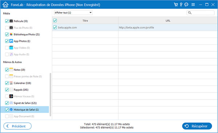Uncheck App Photos (1) checkbox

[7, 41]
